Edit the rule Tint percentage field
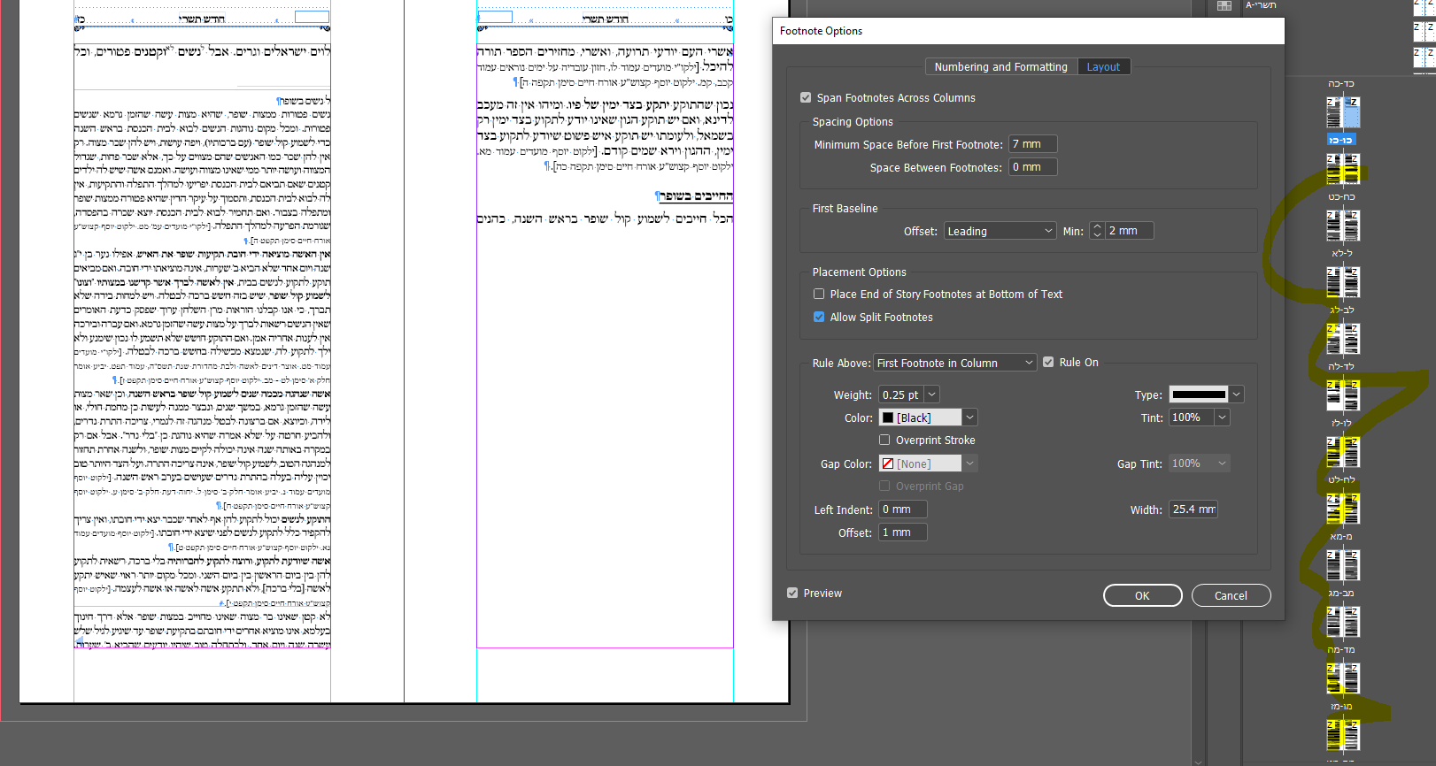The image size is (1436, 766). click(1192, 417)
